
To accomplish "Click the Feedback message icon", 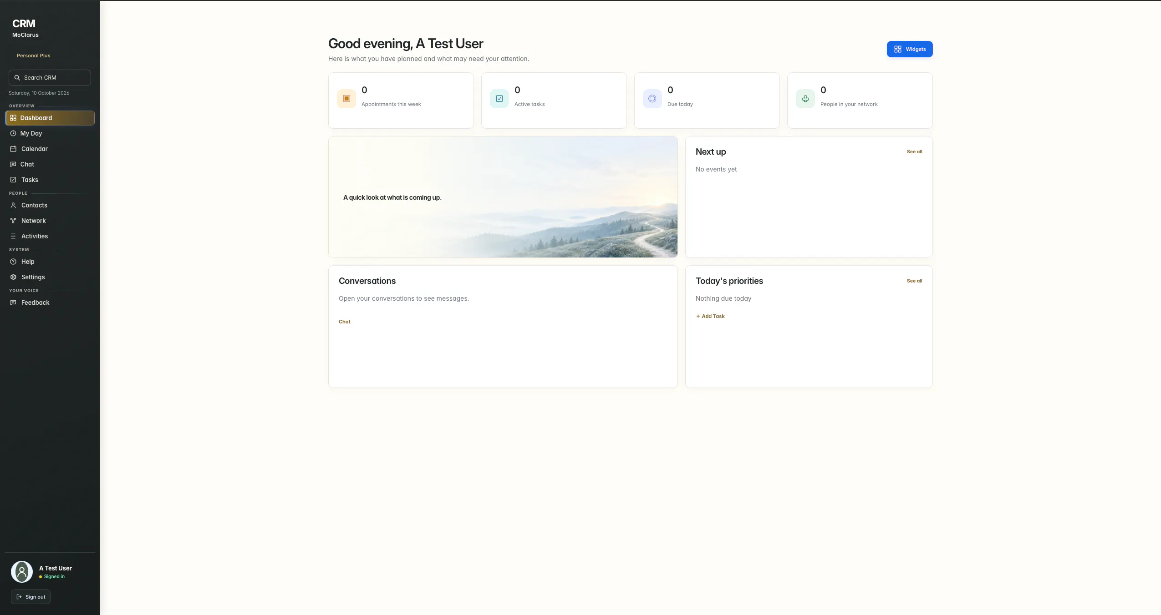I will 13,302.
